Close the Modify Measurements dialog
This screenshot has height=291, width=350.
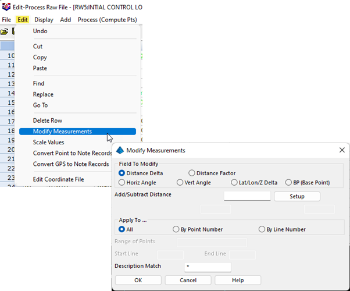(x=341, y=150)
